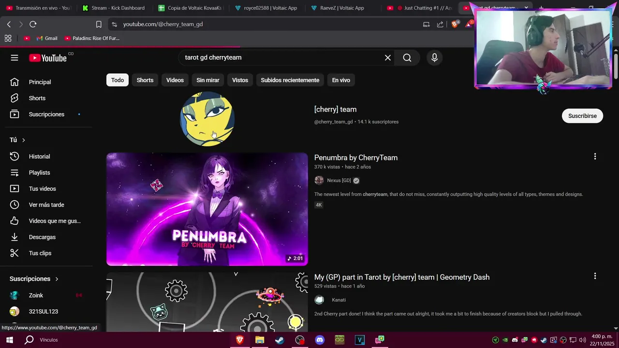Viewport: 619px width, 348px height.
Task: Open Suscripciones in the left sidebar
Action: point(46,114)
